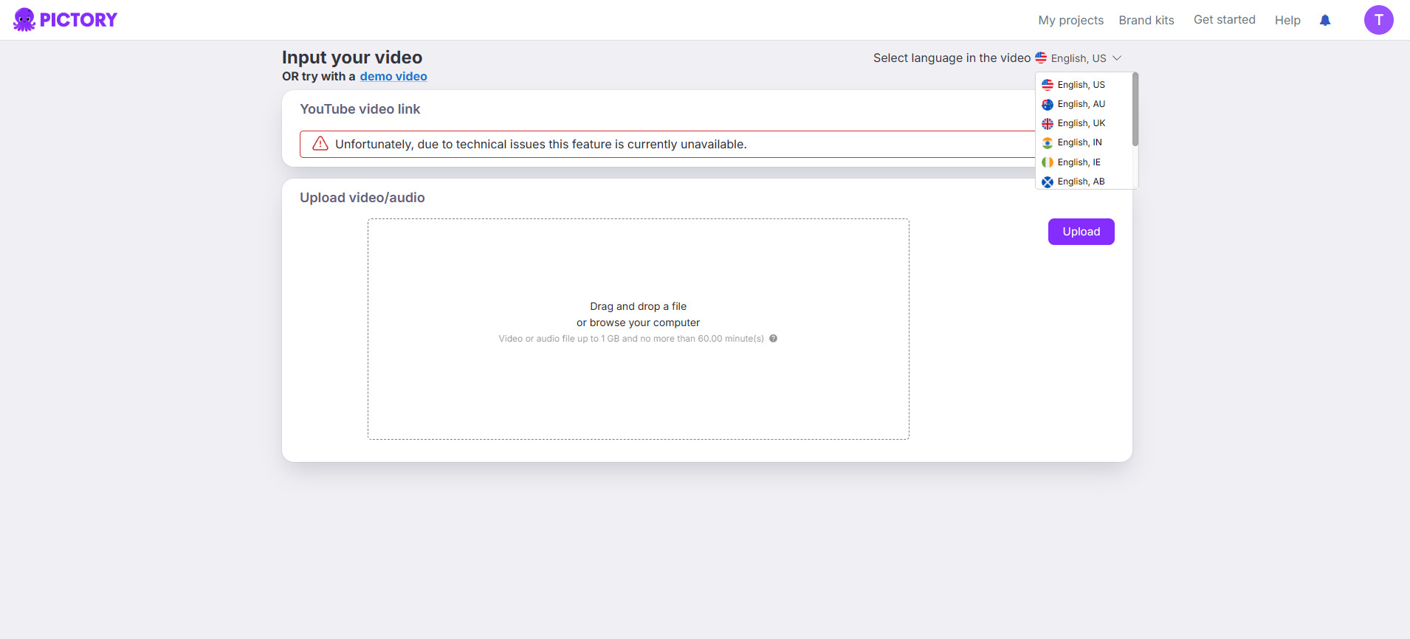Open the user avatar T menu

1378,20
